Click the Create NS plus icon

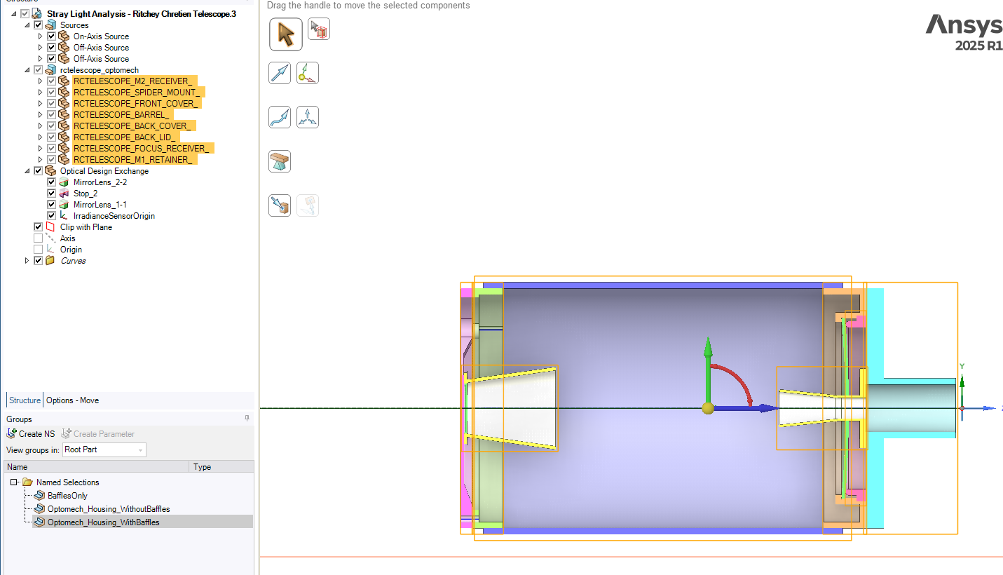click(11, 433)
